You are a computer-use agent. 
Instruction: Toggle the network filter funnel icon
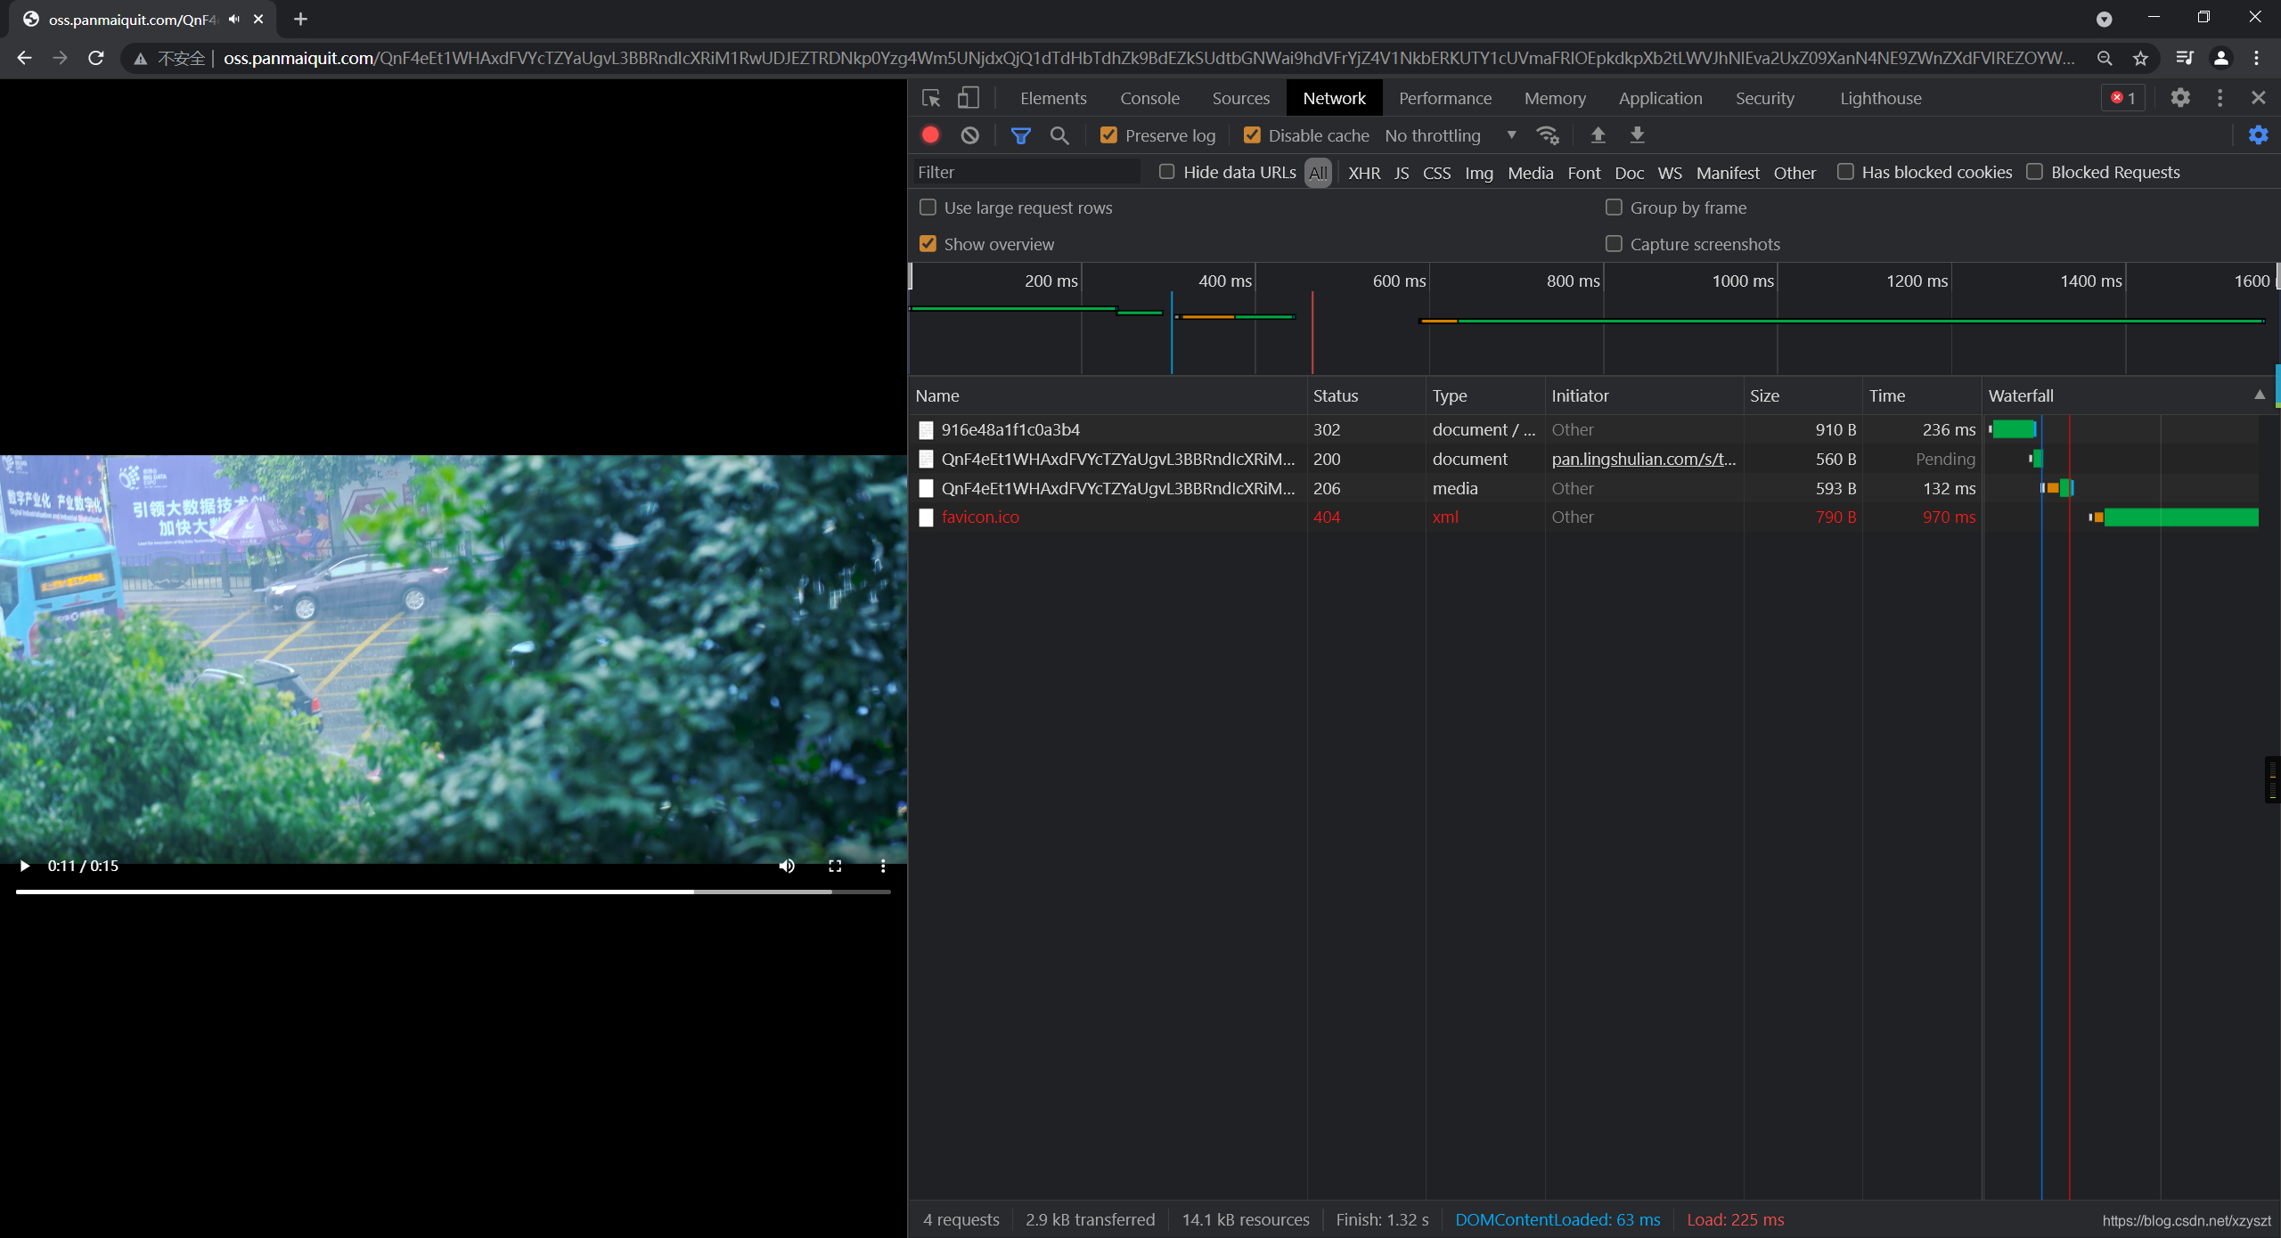click(1020, 135)
